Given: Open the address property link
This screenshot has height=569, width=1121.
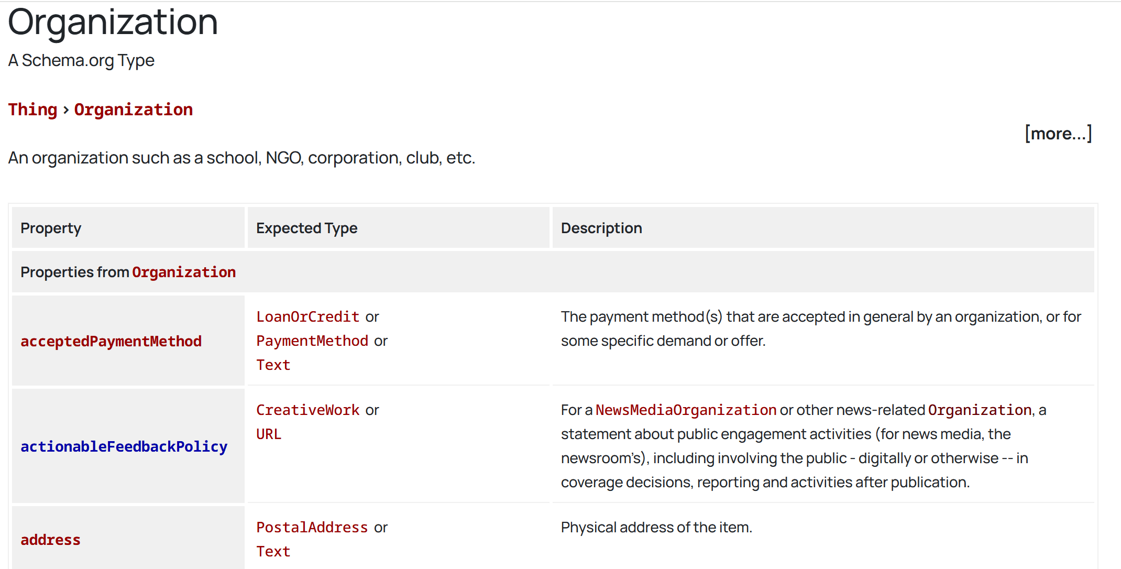Looking at the screenshot, I should point(50,540).
